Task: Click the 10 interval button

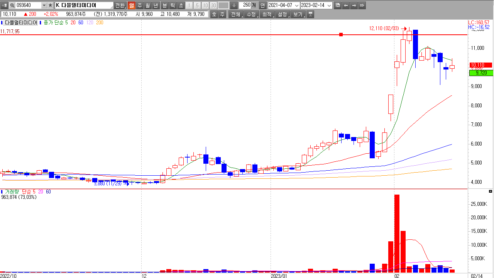Action: point(205,5)
